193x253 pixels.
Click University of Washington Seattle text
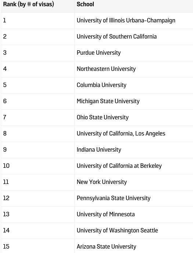(117, 231)
